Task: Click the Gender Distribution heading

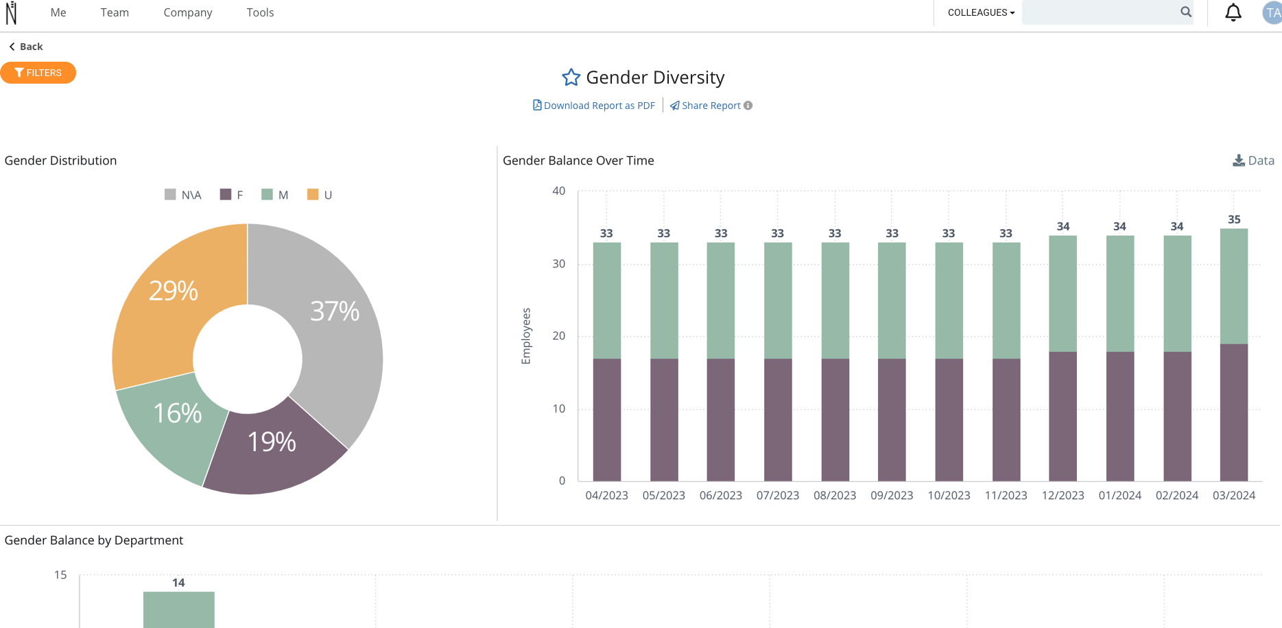Action: [60, 160]
